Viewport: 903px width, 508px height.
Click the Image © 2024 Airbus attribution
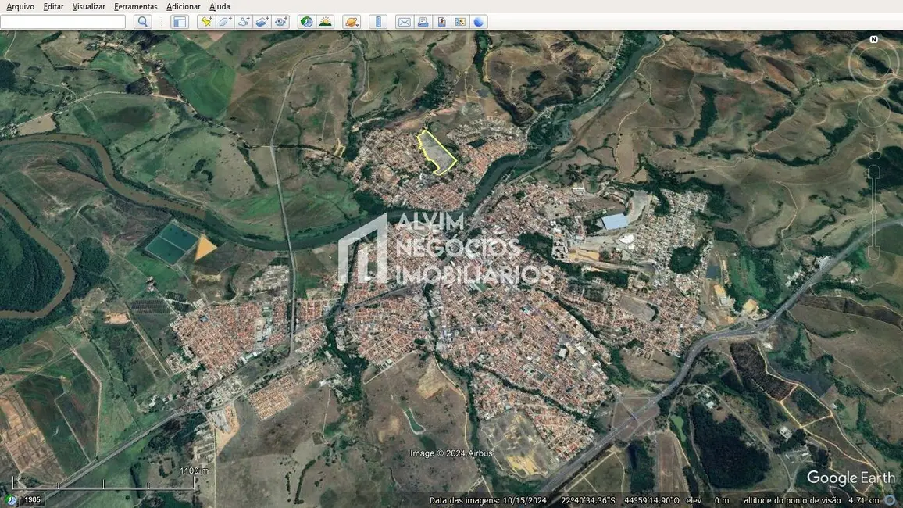coord(451,453)
